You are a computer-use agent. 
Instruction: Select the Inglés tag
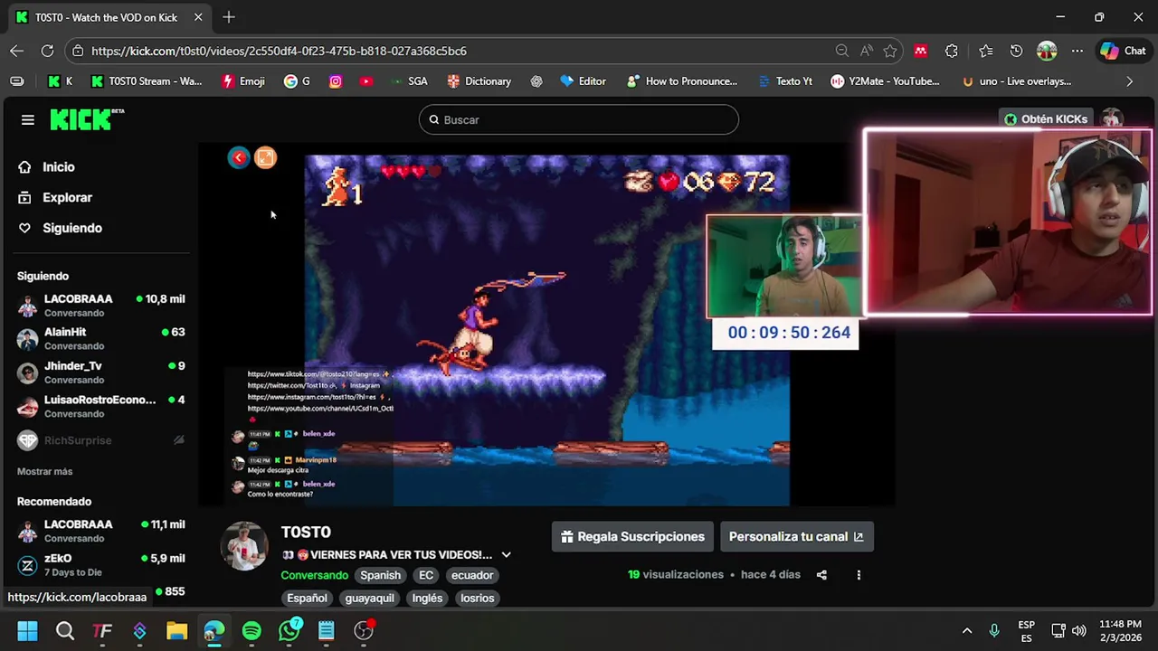pyautogui.click(x=427, y=599)
